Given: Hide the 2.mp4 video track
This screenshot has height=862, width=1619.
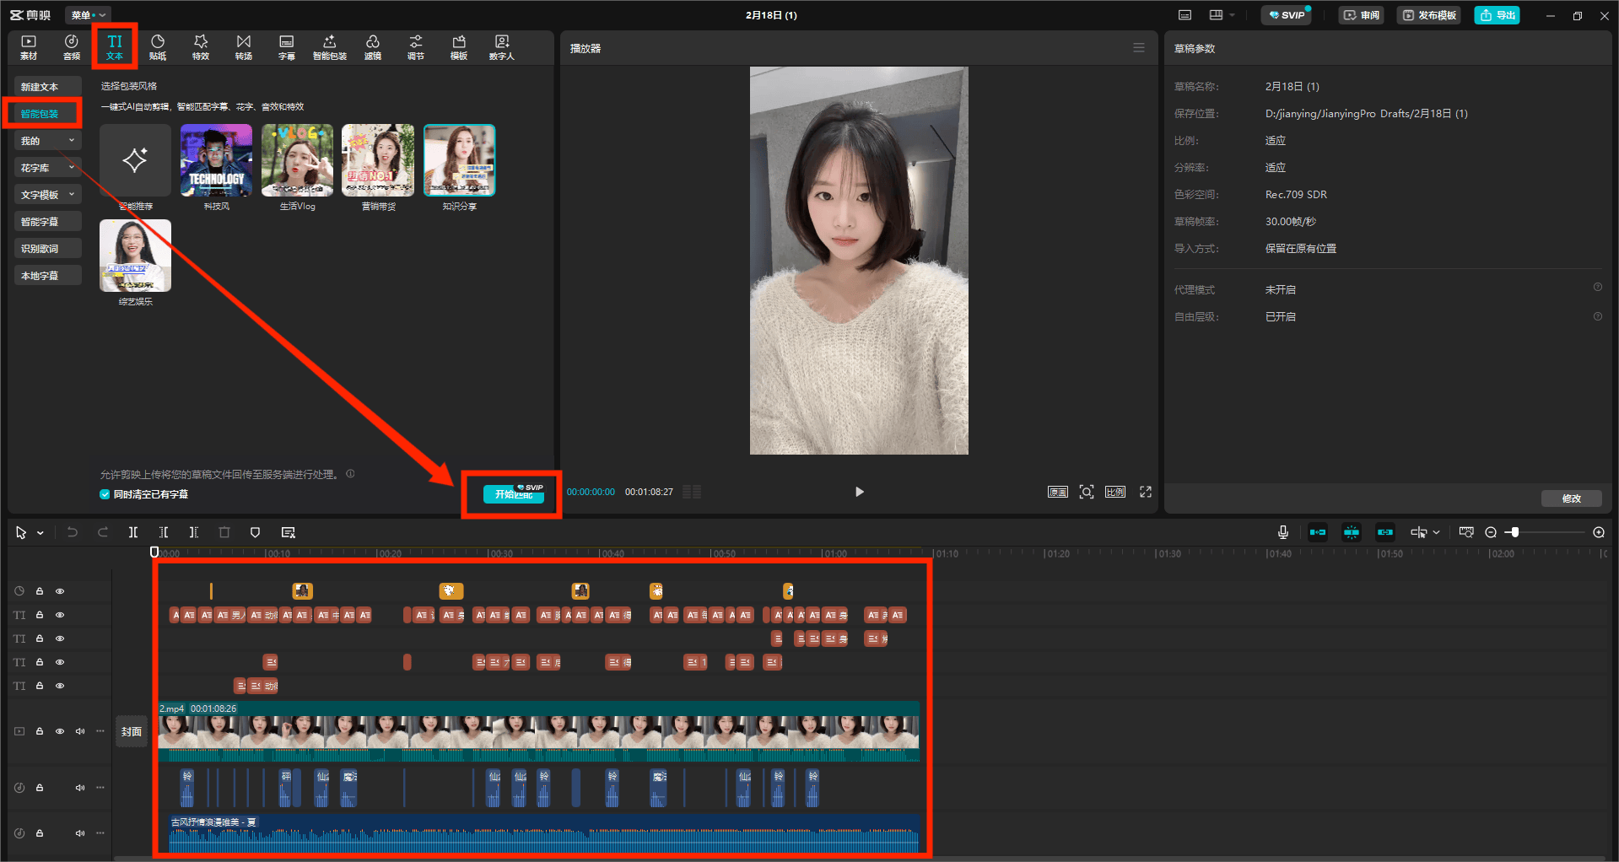Looking at the screenshot, I should [x=60, y=731].
